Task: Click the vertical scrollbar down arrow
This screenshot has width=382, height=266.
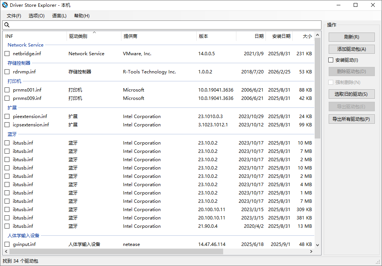Action: (318, 244)
